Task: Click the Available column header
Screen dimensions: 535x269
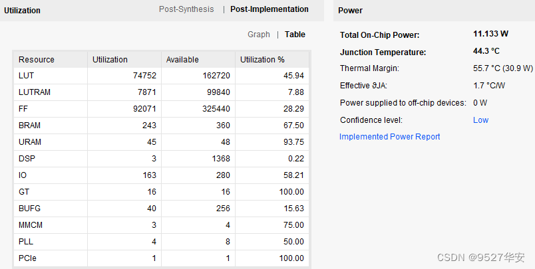Action: coord(182,60)
